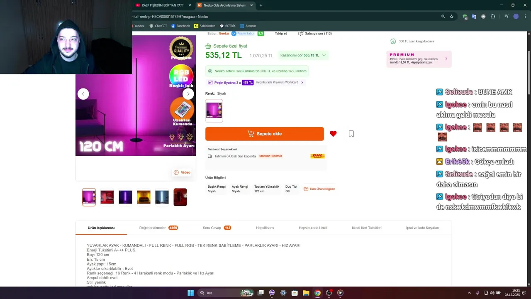Click the 300 TL üzeri kargo bedava text
Image resolution: width=531 pixels, height=299 pixels.
(x=417, y=42)
